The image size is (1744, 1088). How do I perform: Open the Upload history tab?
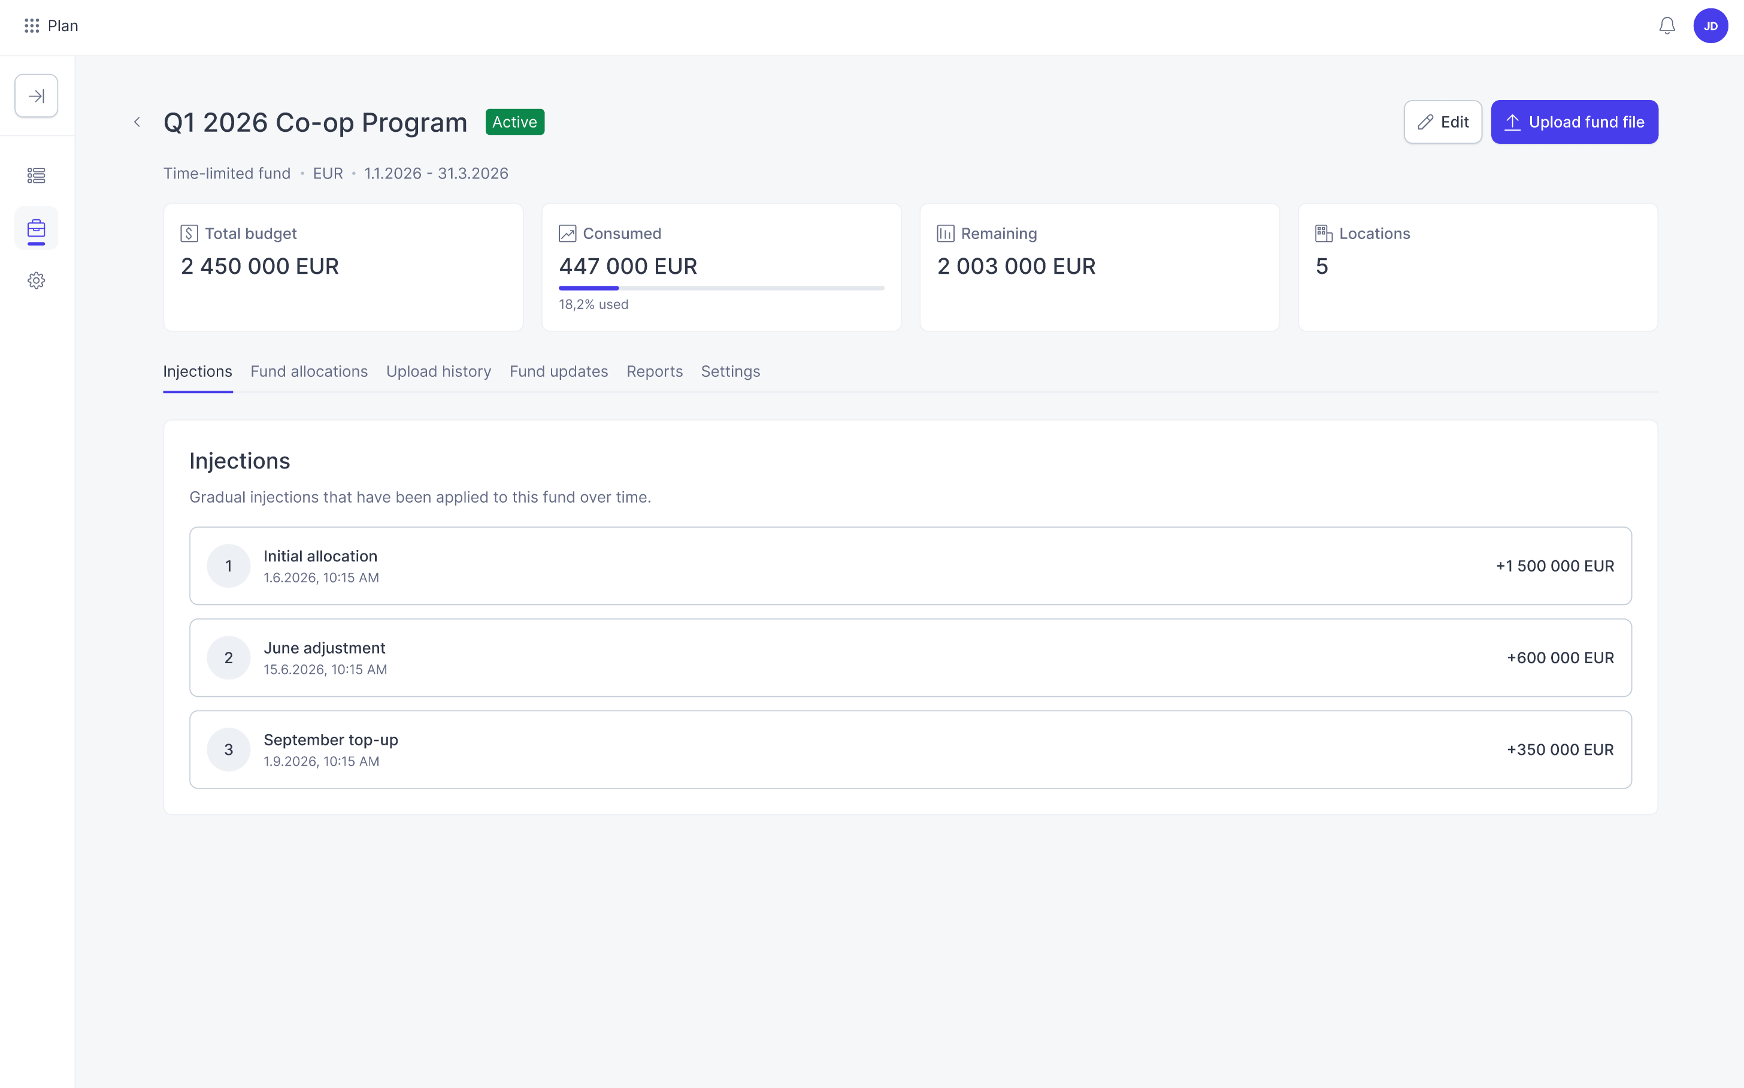pyautogui.click(x=439, y=371)
